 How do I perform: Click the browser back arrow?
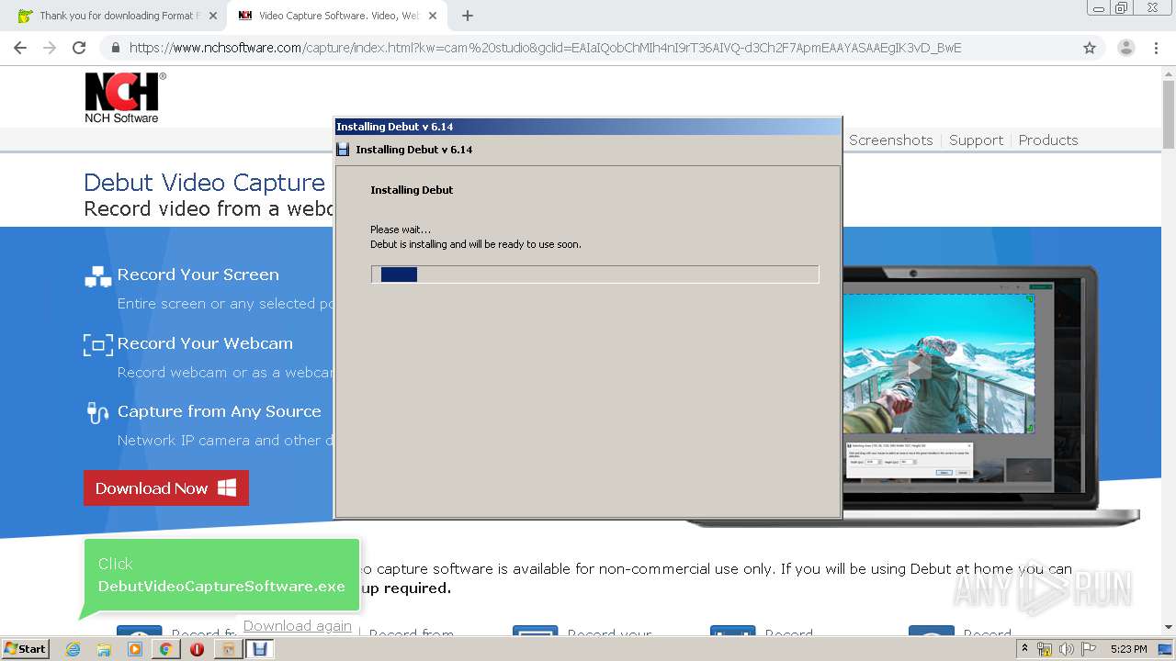coord(20,48)
